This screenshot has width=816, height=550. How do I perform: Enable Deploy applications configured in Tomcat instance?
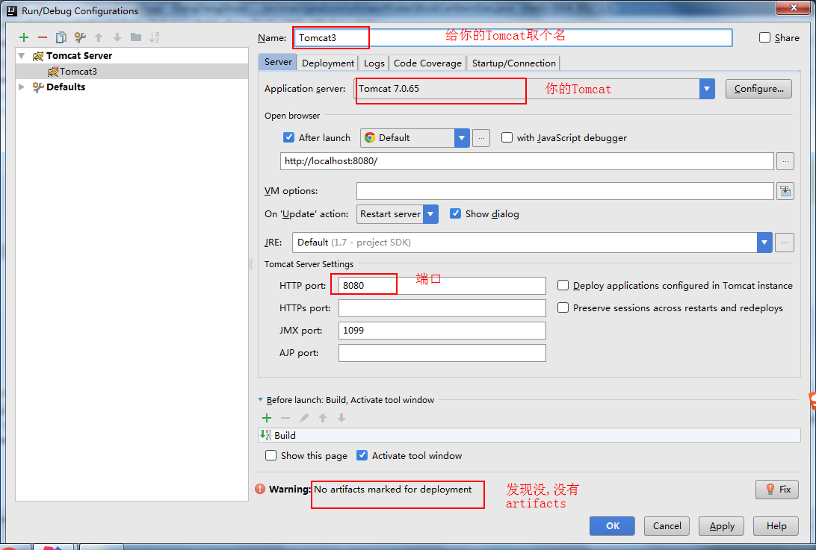[x=563, y=285]
